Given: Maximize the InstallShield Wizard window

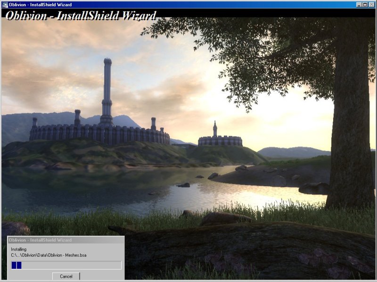Looking at the screenshot, I should click(365, 5).
